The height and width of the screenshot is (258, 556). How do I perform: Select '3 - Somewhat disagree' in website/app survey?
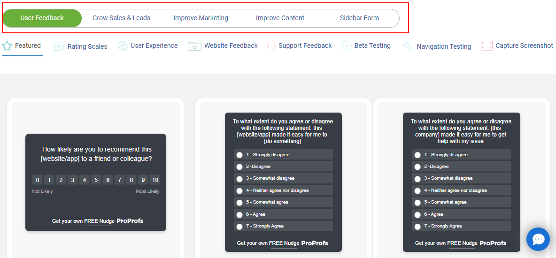point(283,178)
